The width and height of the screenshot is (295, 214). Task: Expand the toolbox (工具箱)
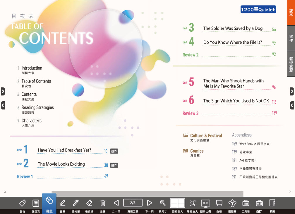246,203
